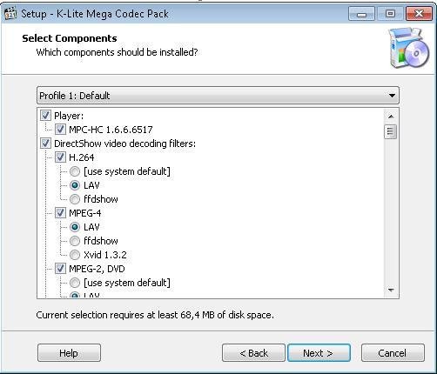Screen dimensions: 437x374
Task: Uncheck the Player checkbox
Action: pos(45,116)
